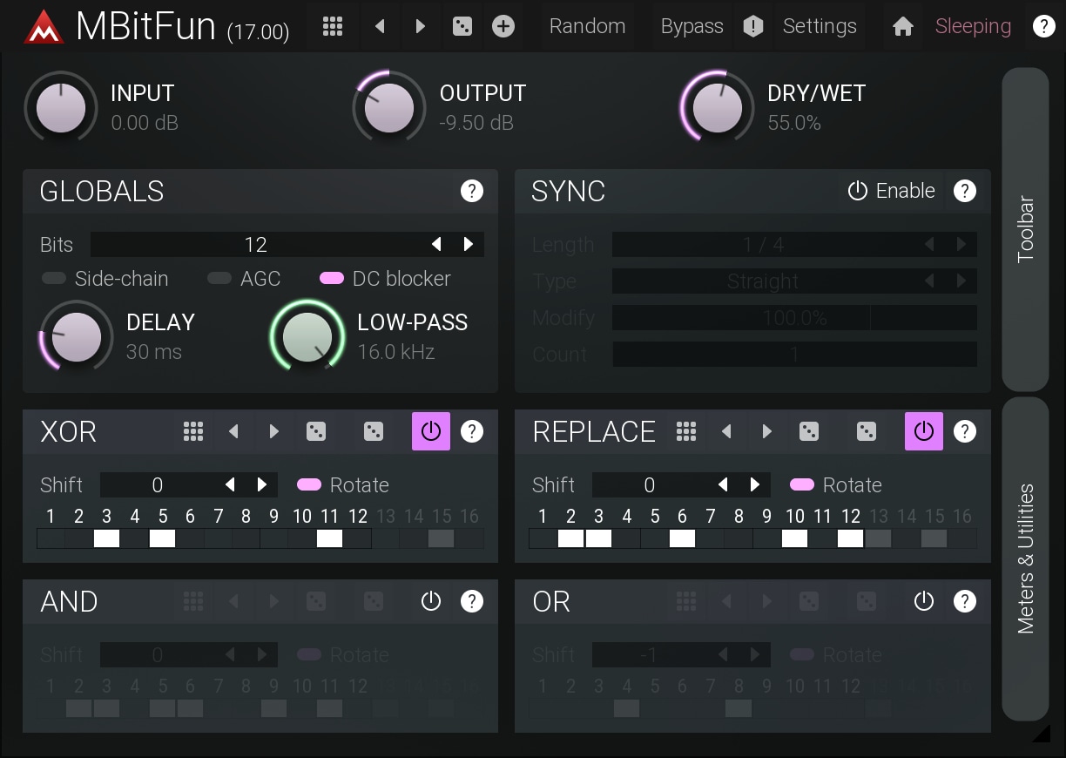Click the Bypass button

[692, 27]
